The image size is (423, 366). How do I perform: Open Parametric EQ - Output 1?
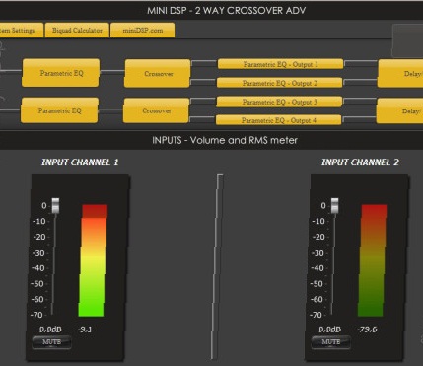[280, 64]
